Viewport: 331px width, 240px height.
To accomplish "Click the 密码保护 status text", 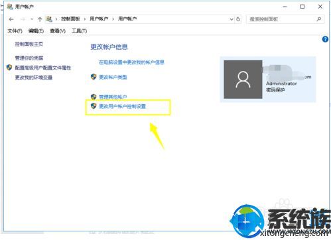I will pyautogui.click(x=275, y=90).
